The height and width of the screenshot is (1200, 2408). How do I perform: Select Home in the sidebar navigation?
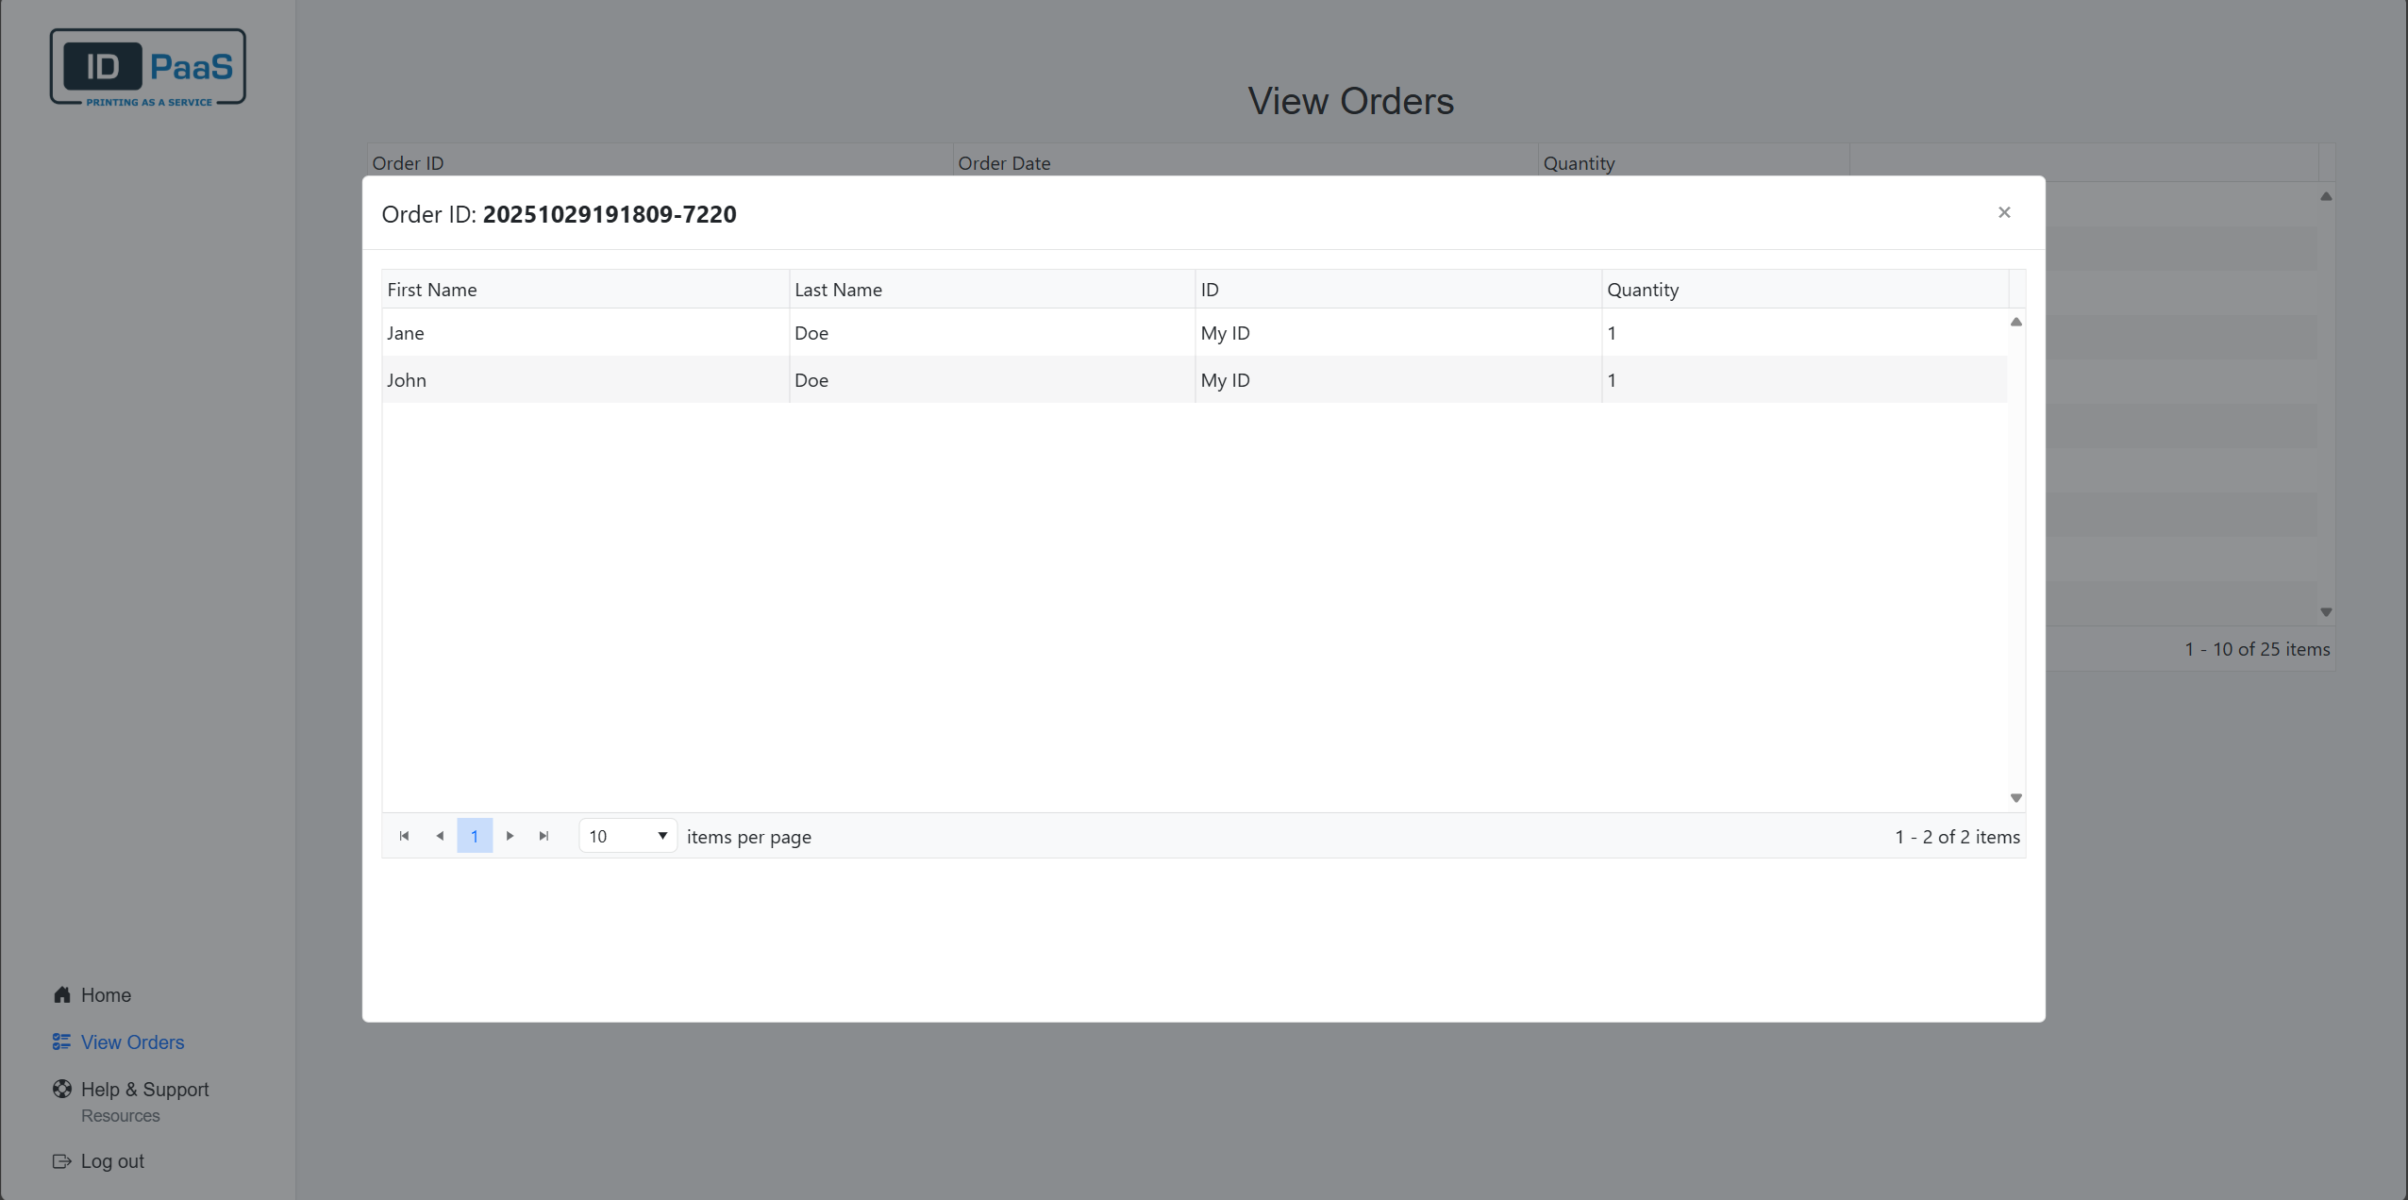click(104, 994)
